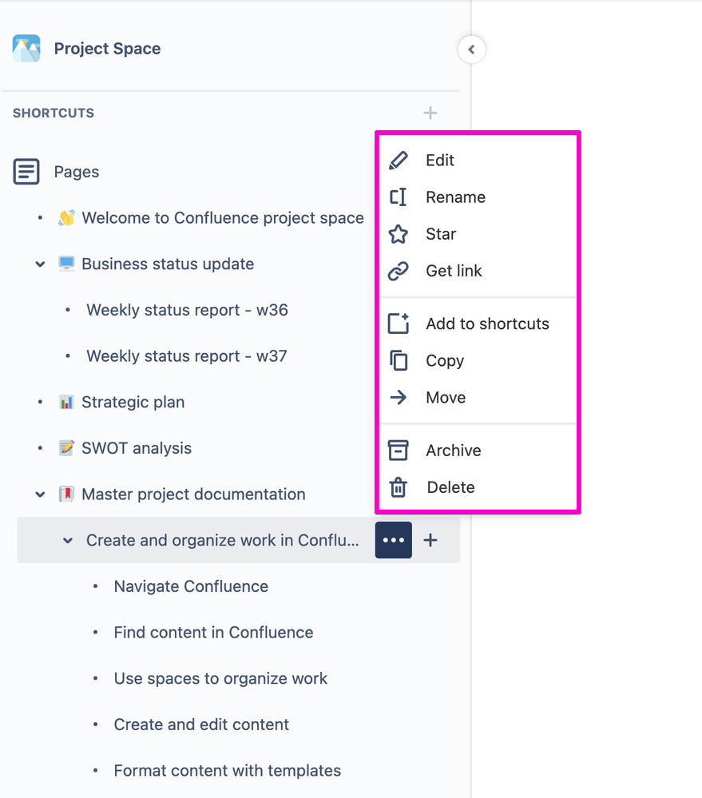Create a child page with the plus button

coord(430,540)
